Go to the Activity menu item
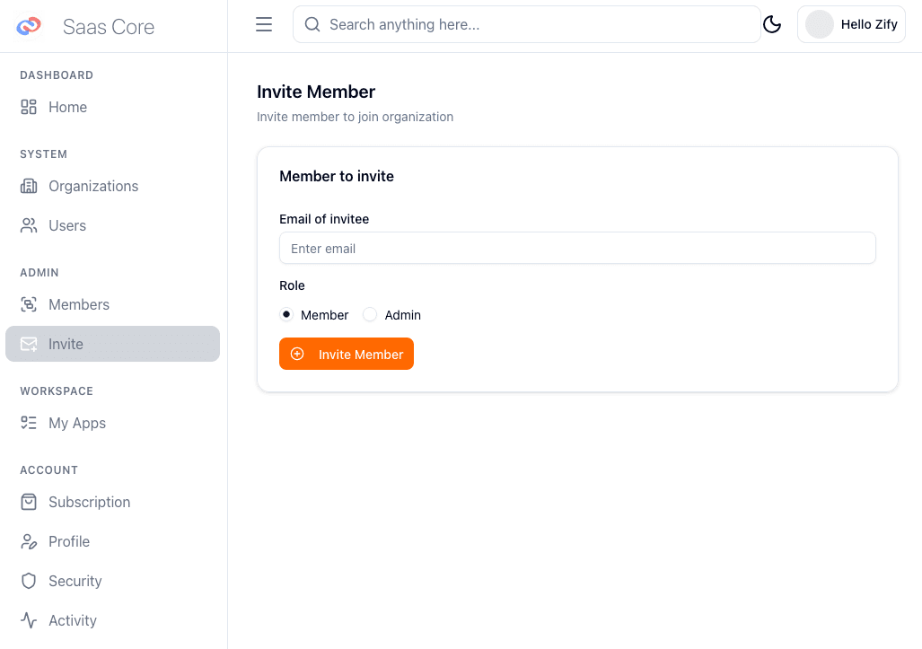The height and width of the screenshot is (649, 922). coord(72,620)
